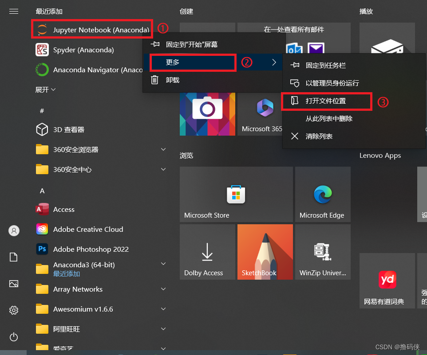Select 固定到"开始"屏幕 in context menu
Viewport: 427px width, 355px height.
(x=213, y=44)
